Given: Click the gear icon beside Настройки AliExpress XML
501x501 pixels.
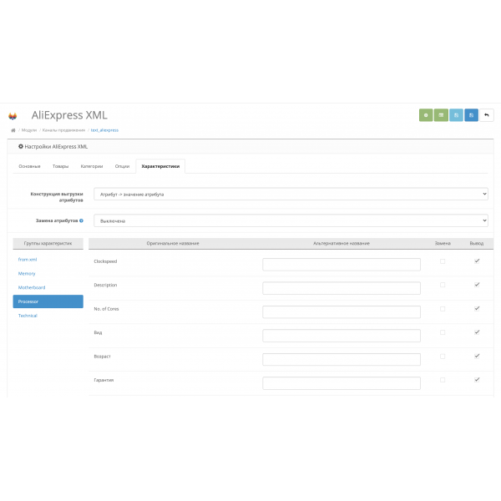Looking at the screenshot, I should coord(21,146).
